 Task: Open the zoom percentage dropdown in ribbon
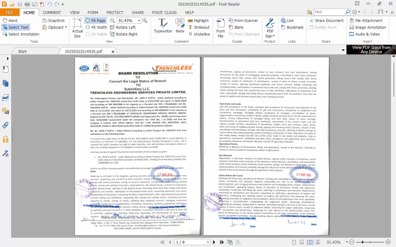click(x=139, y=21)
